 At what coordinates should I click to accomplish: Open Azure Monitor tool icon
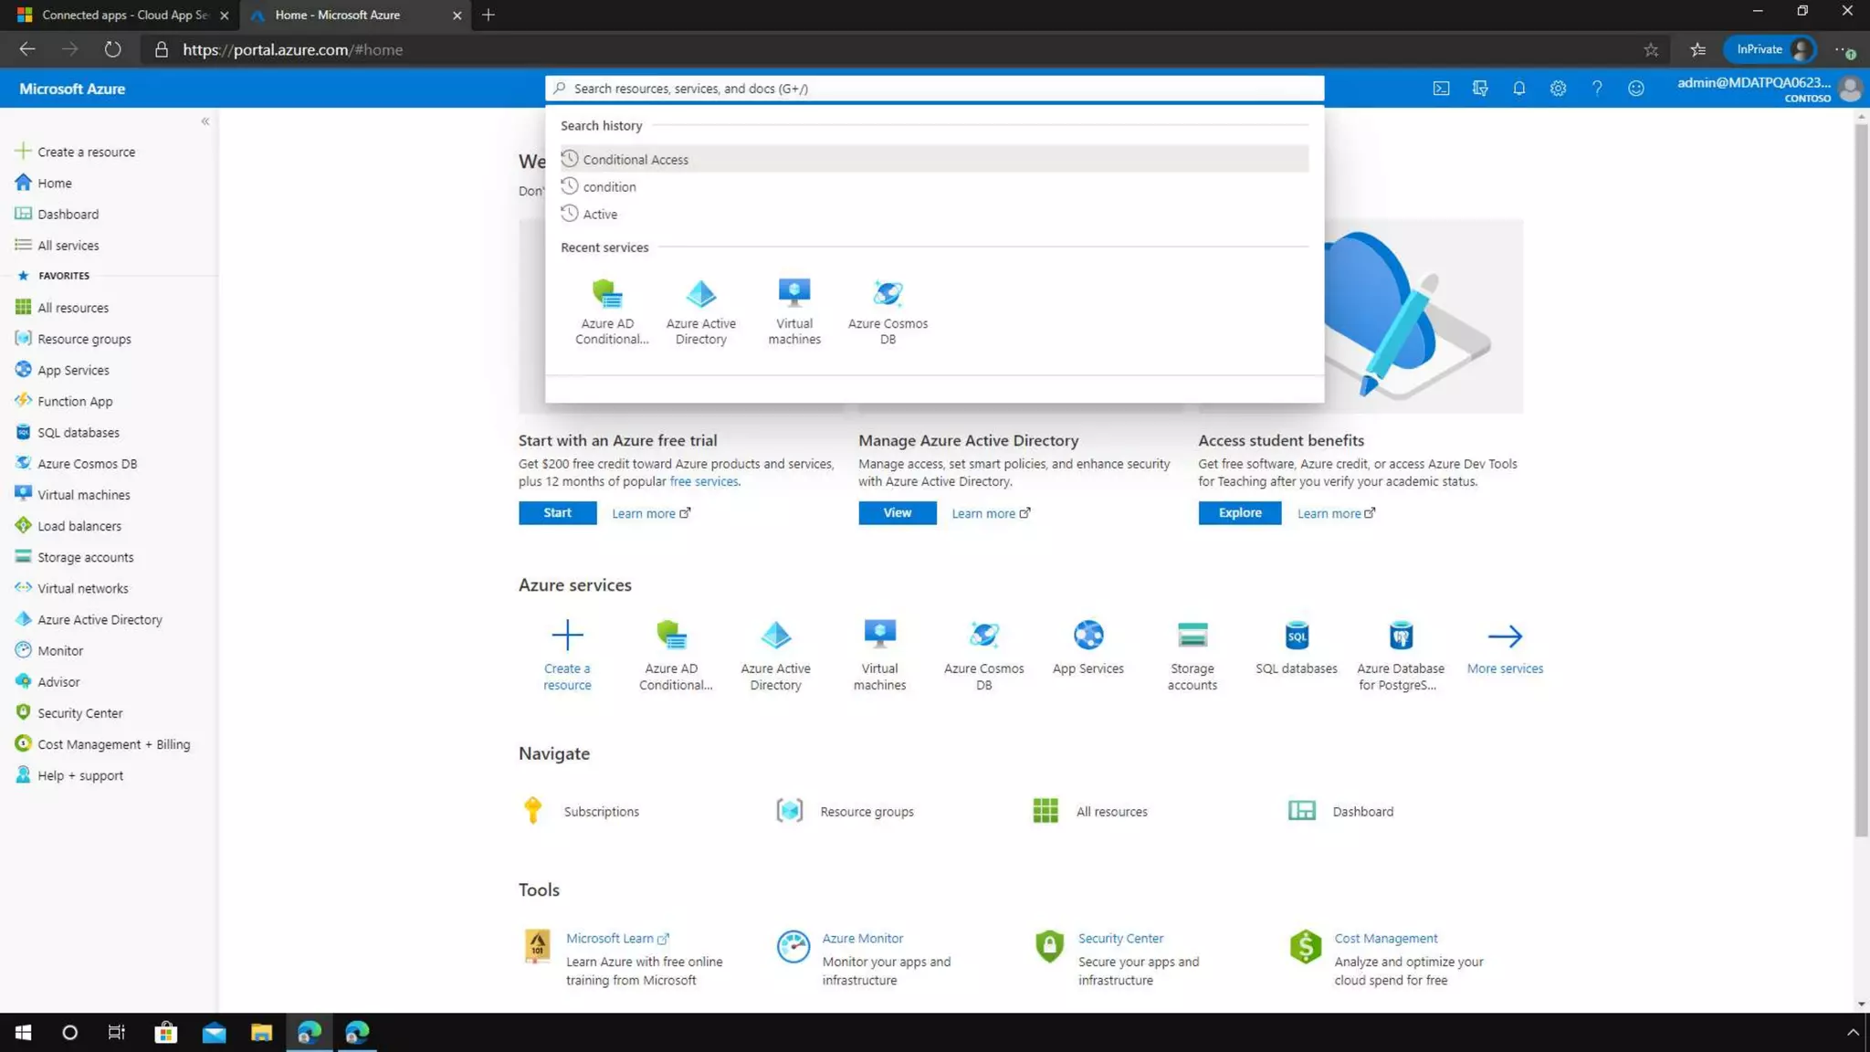pos(793,946)
